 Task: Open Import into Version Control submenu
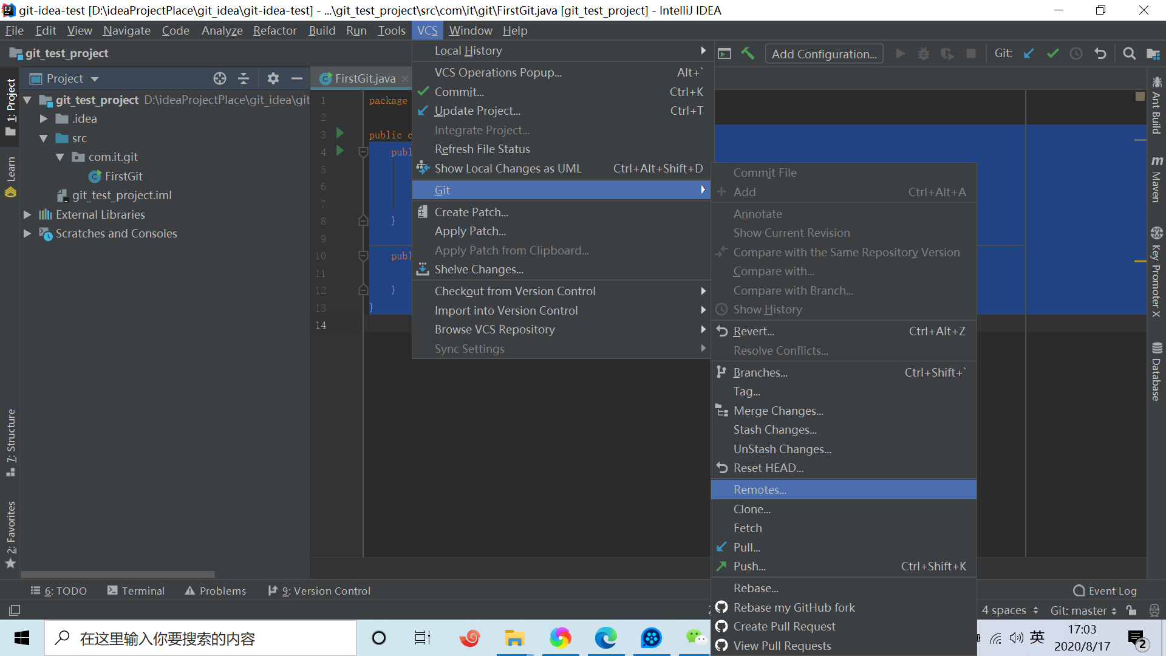click(562, 310)
